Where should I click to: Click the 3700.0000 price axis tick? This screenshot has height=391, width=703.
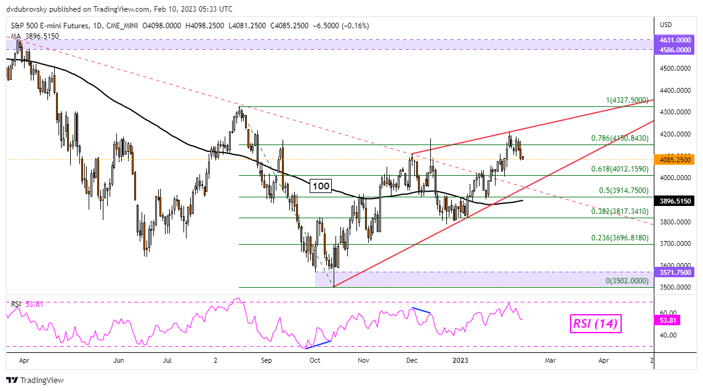point(675,244)
